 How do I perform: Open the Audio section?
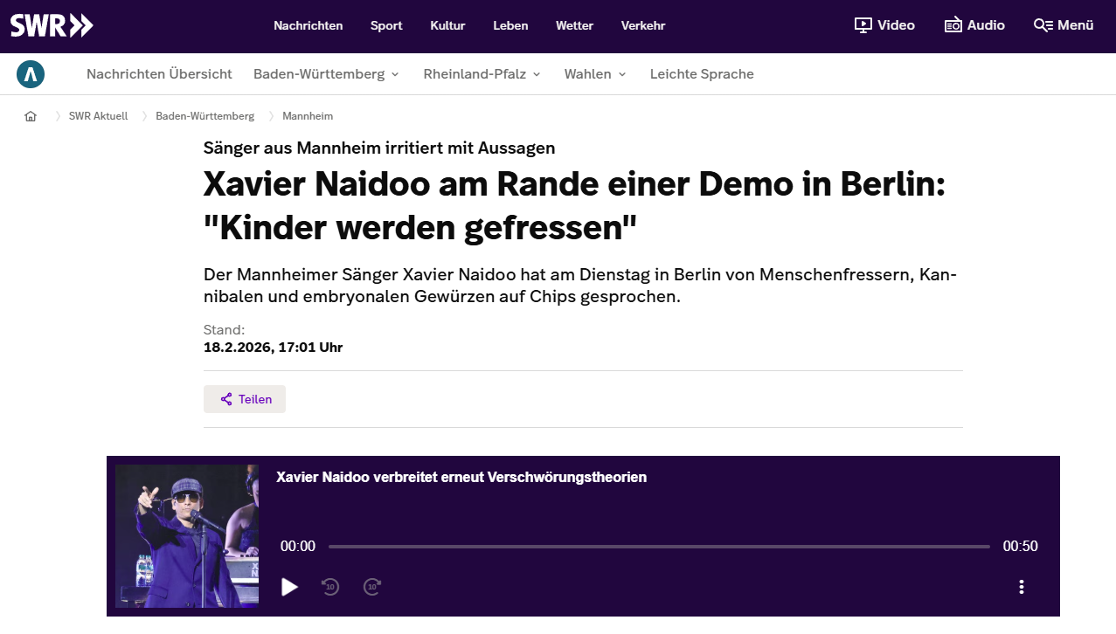974,25
